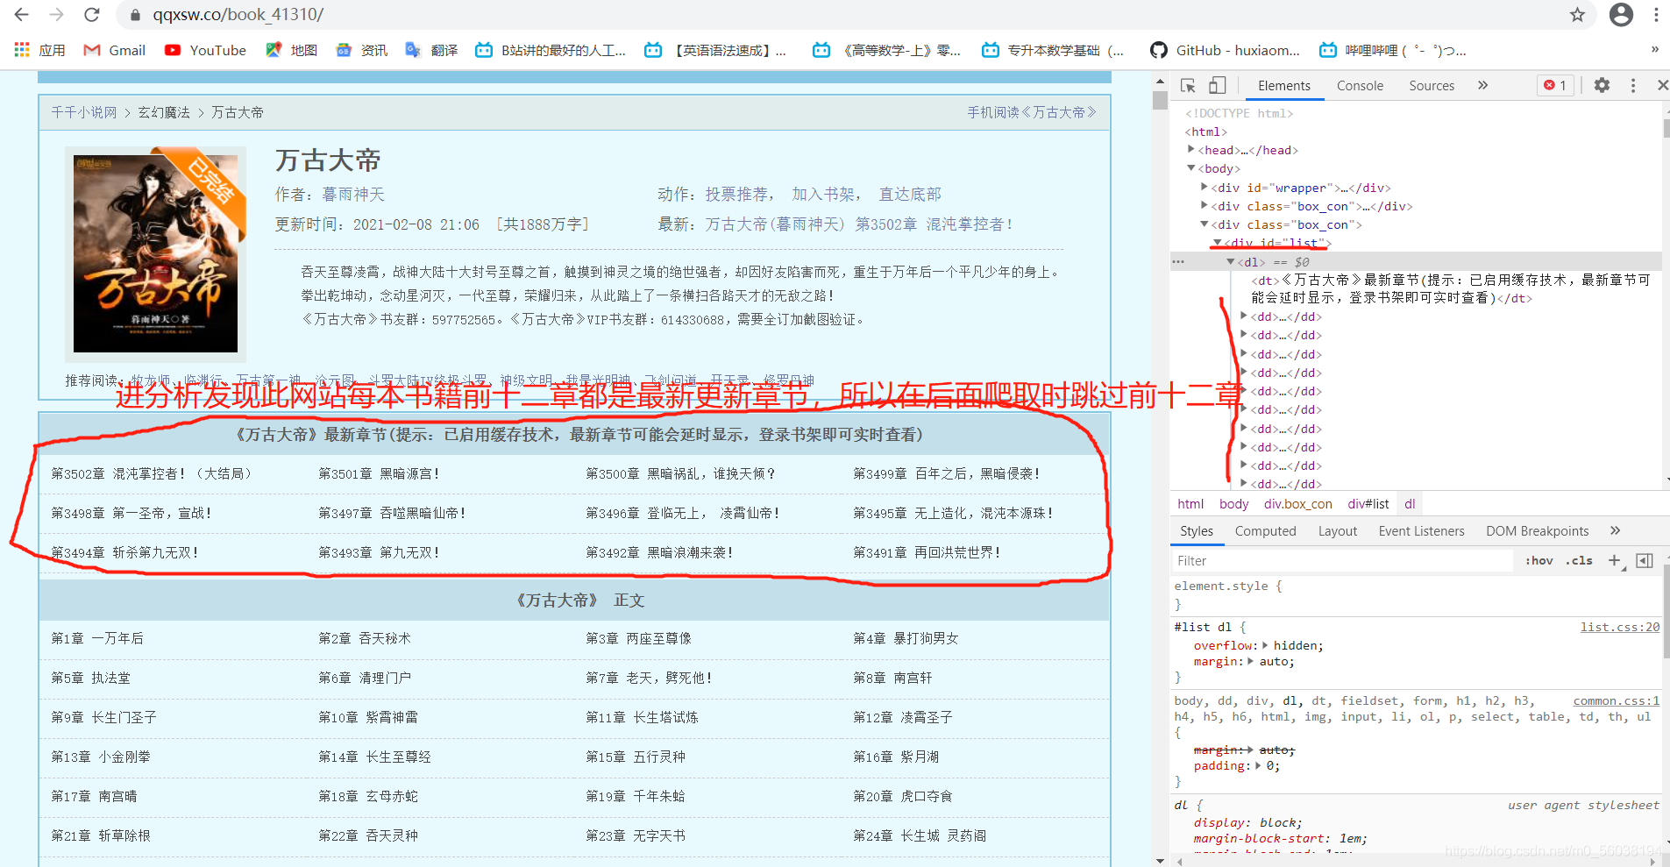Show more DevTools tabs chevron
This screenshot has height=867, width=1670.
[1482, 85]
